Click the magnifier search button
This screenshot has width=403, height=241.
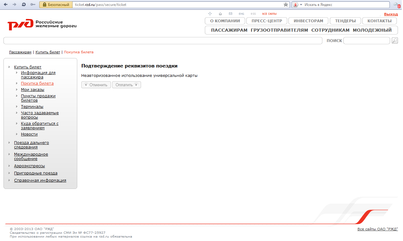[395, 40]
